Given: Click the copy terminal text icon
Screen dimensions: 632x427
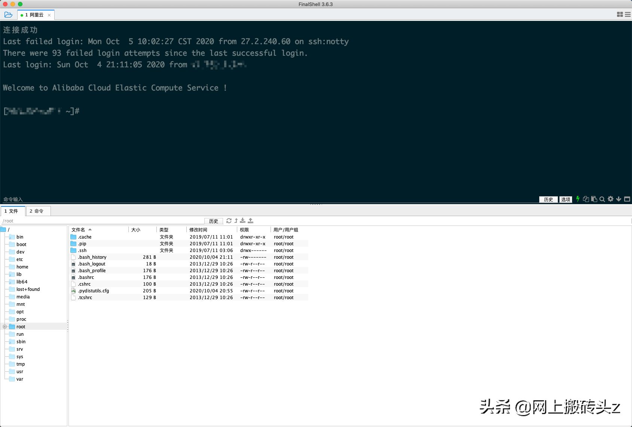Looking at the screenshot, I should [x=586, y=199].
